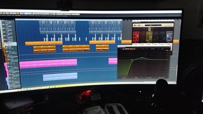Open the RC-20 preset name display
The width and height of the screenshot is (203, 114).
pyautogui.click(x=151, y=25)
